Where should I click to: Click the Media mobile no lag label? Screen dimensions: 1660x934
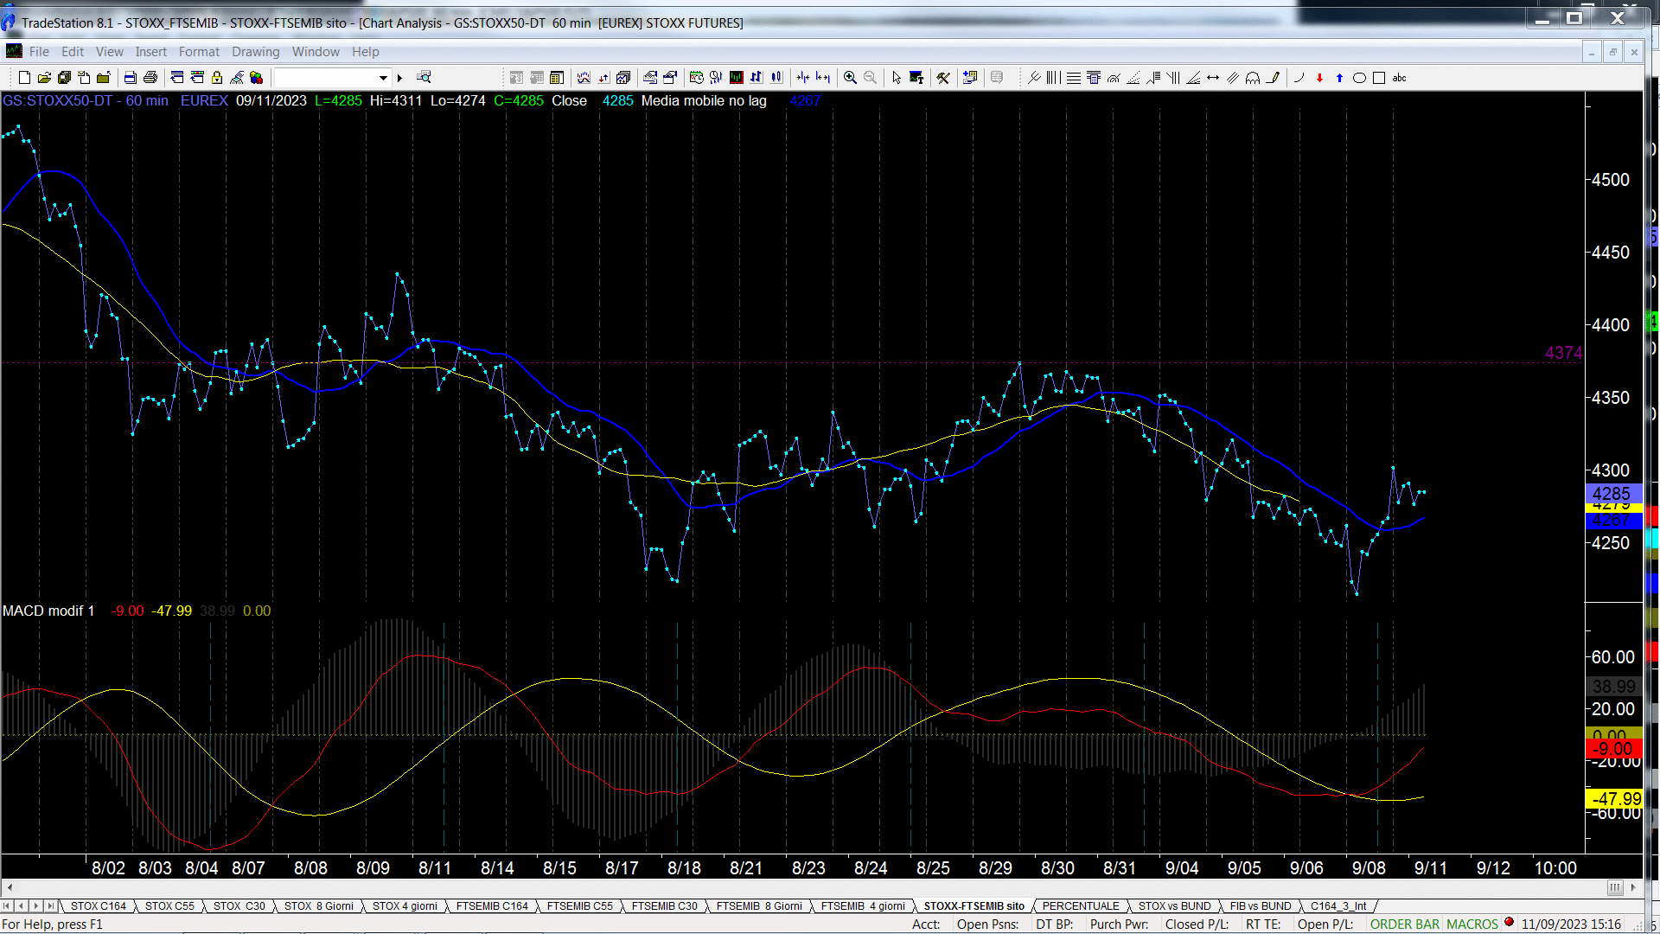click(x=704, y=101)
